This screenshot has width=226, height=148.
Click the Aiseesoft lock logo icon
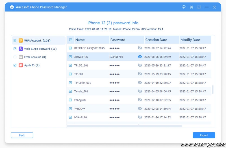[12, 7]
